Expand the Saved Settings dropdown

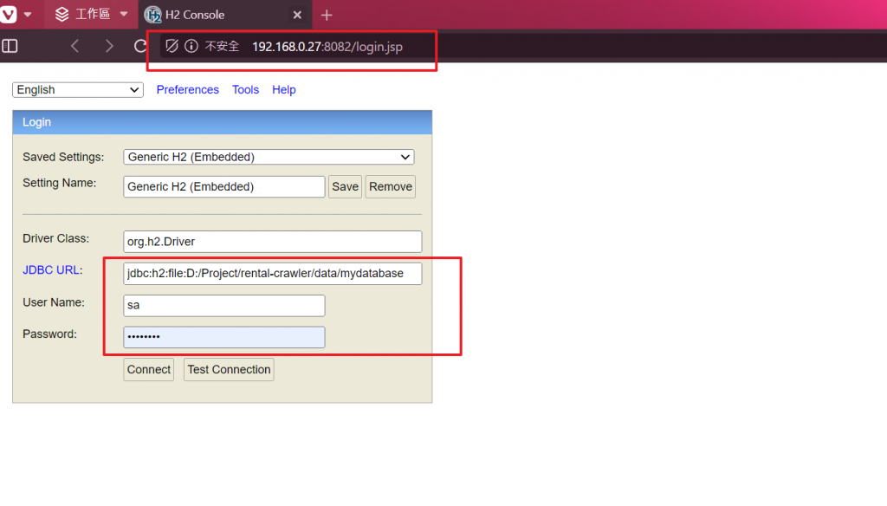click(x=269, y=157)
